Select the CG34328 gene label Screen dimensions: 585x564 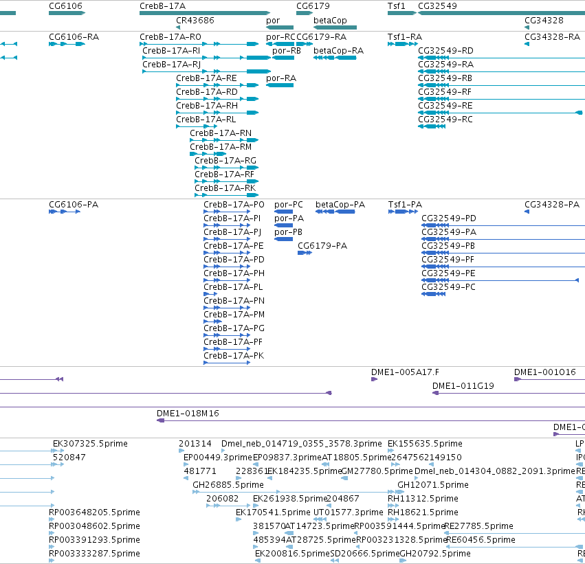(x=544, y=21)
